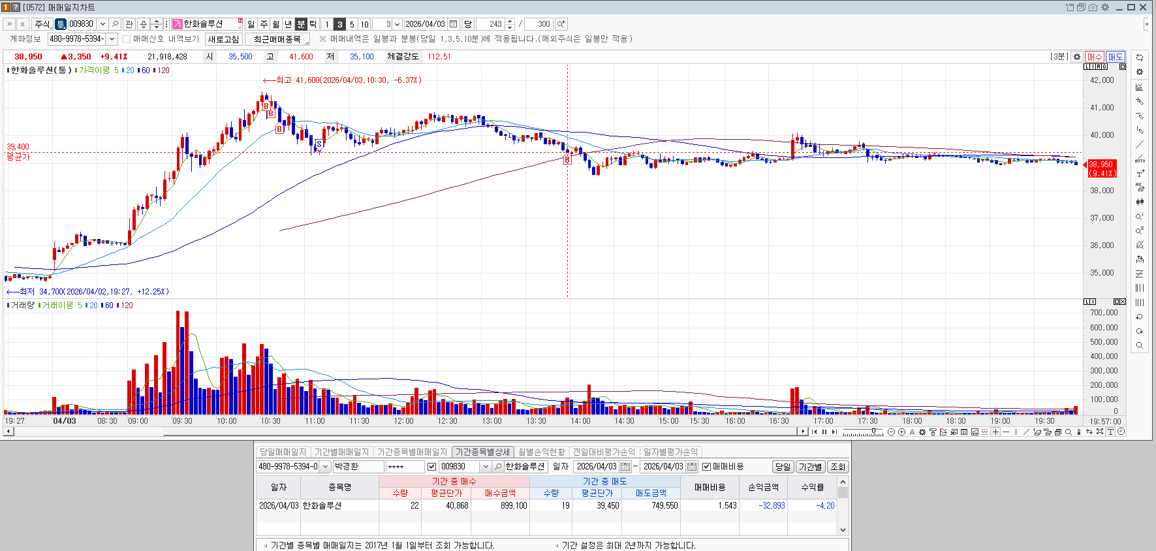Click the refresh/rotate icon at top of right toolbar
Viewport: 1156px width, 551px height.
click(1140, 57)
